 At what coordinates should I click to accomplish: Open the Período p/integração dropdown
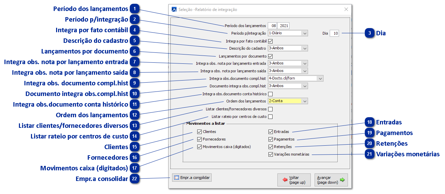pyautogui.click(x=304, y=33)
